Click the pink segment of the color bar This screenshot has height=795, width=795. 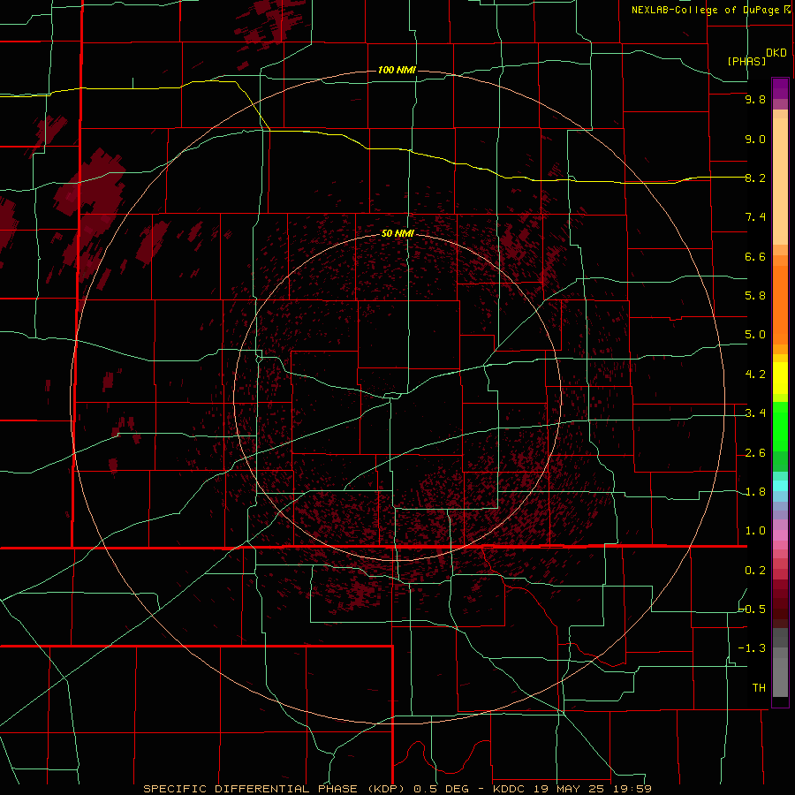point(780,535)
